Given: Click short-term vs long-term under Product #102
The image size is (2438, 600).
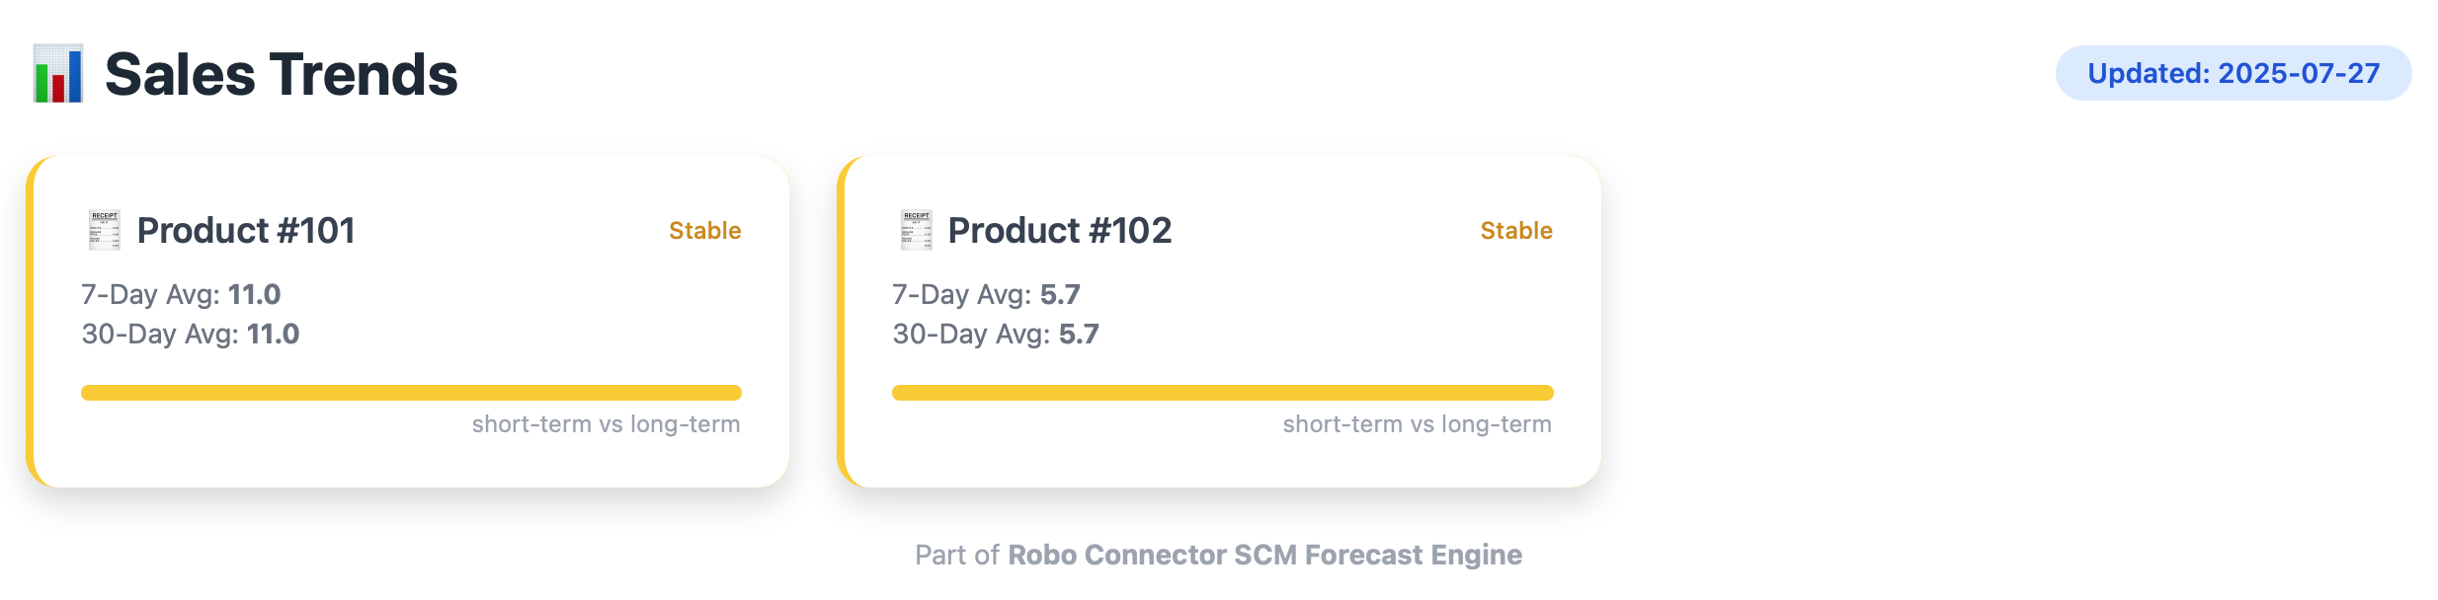Looking at the screenshot, I should tap(1417, 424).
